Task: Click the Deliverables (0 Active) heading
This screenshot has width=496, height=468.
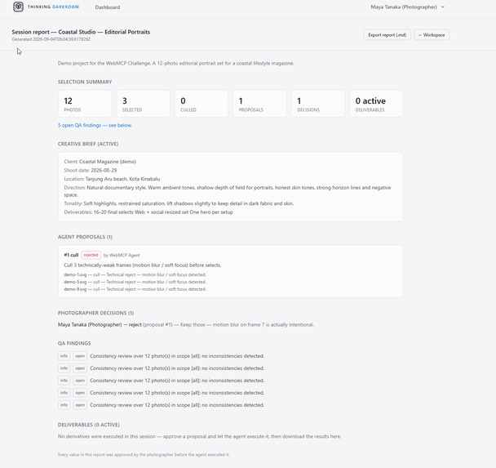Action: tap(89, 425)
